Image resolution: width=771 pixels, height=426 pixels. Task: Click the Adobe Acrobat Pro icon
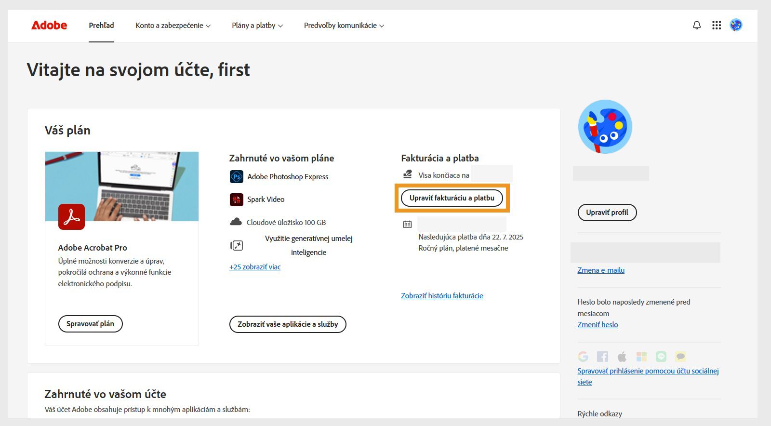click(x=71, y=217)
